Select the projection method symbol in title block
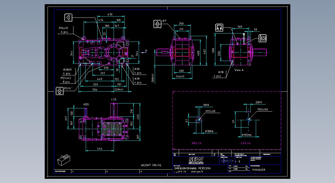 pyautogui.click(x=226, y=161)
